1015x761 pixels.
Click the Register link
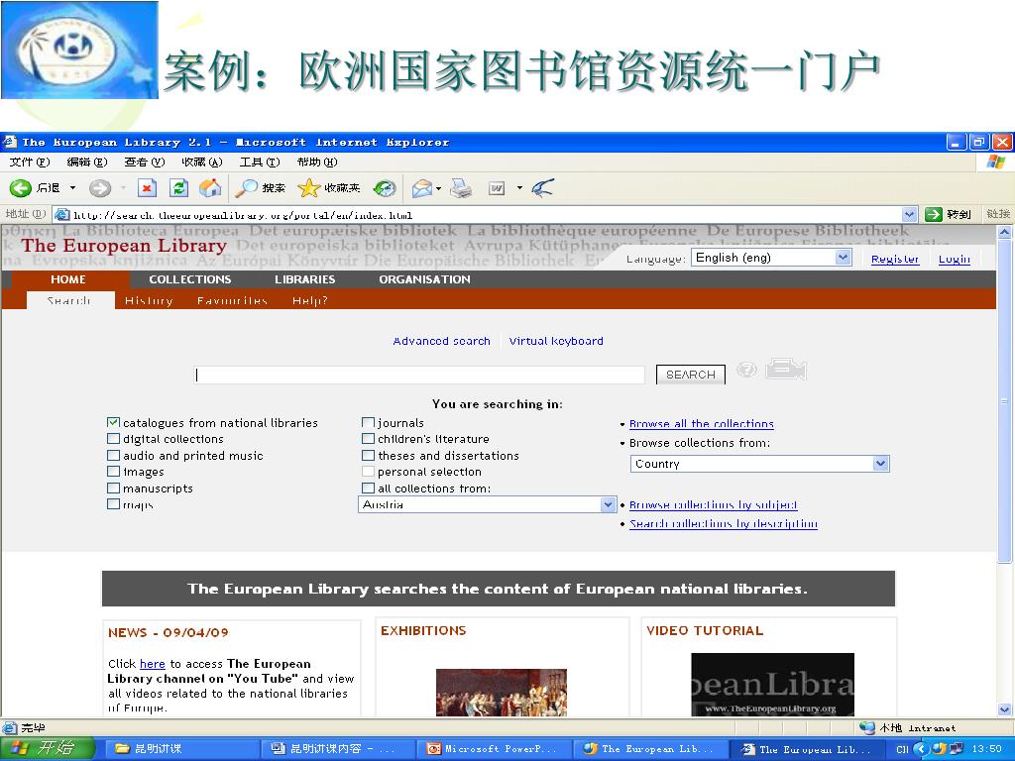click(895, 259)
